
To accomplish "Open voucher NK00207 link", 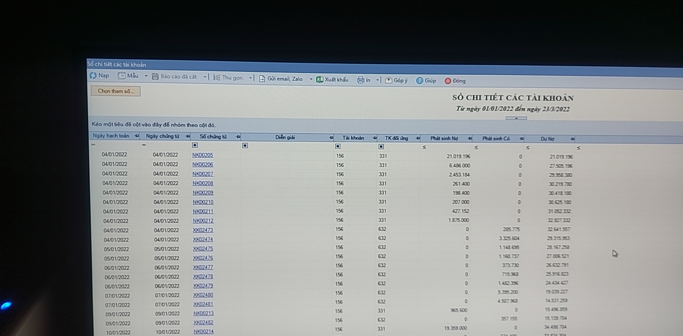I will tap(203, 174).
